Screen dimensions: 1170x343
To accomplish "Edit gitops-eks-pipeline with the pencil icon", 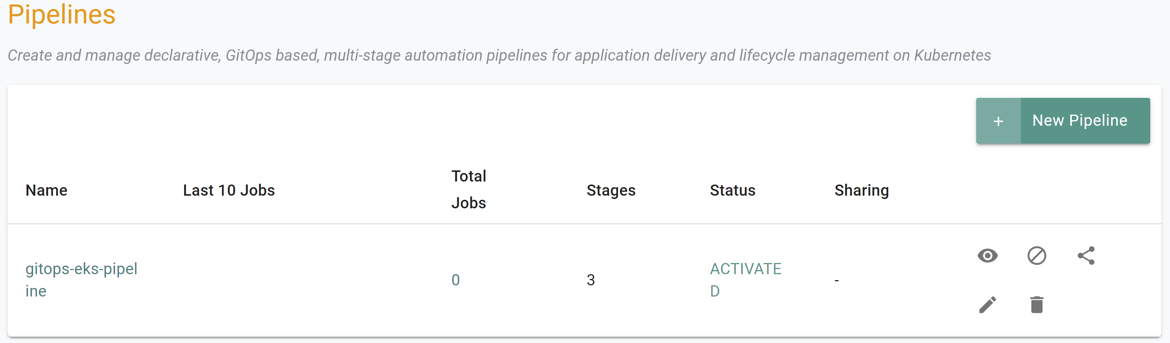I will click(x=987, y=304).
